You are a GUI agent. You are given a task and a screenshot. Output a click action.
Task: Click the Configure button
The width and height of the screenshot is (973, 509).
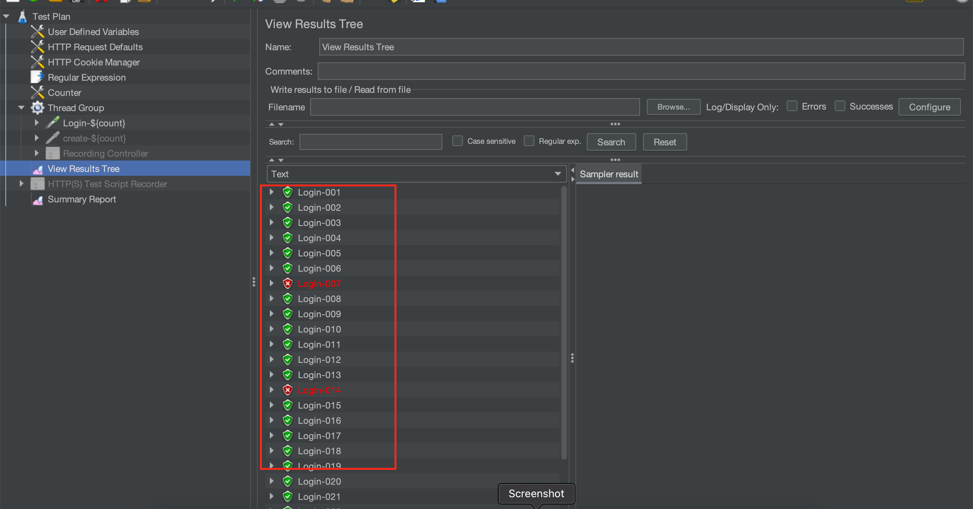point(929,107)
